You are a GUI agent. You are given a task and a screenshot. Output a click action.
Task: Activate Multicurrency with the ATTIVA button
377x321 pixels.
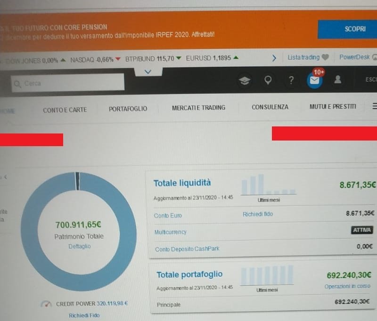click(362, 230)
